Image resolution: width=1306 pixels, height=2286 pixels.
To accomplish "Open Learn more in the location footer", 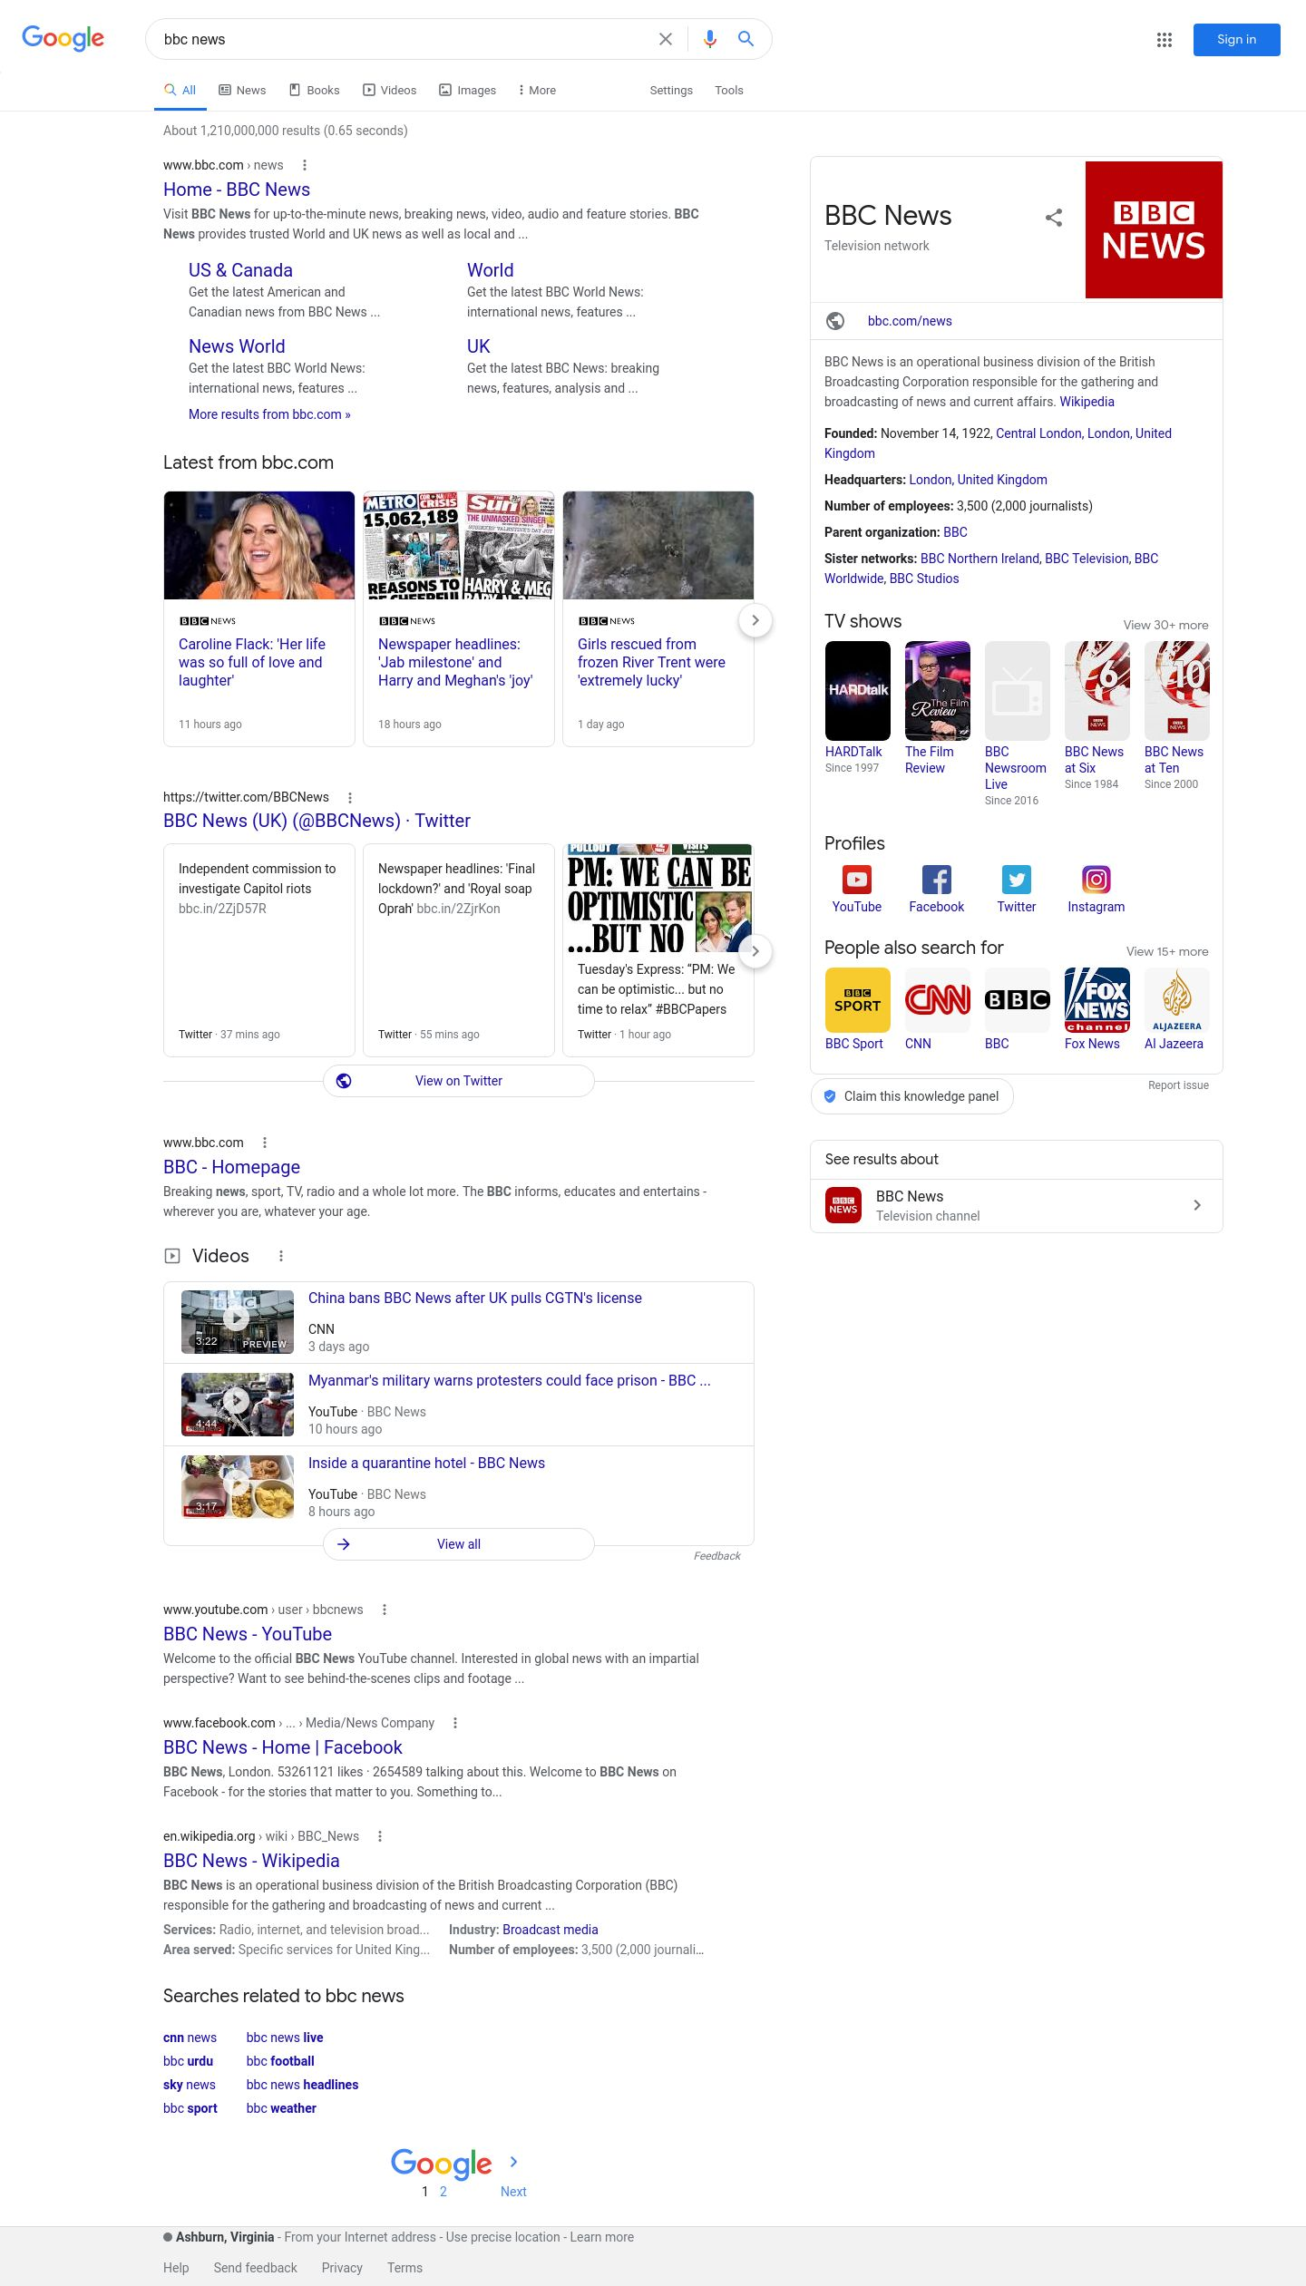I will tap(602, 2237).
